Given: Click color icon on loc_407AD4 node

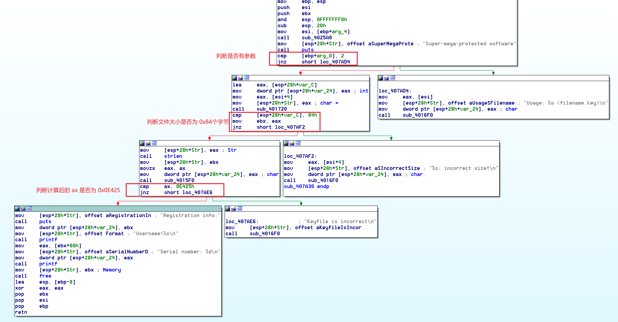Looking at the screenshot, I should click(x=381, y=78).
